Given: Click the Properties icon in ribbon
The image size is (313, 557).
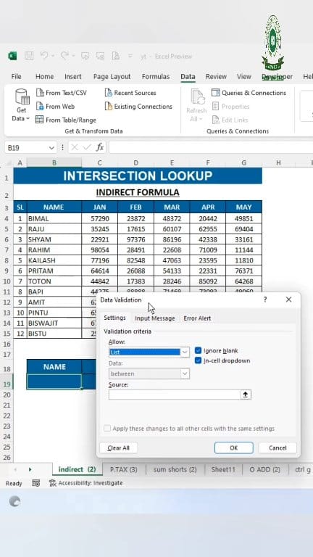Looking at the screenshot, I should [x=215, y=106].
